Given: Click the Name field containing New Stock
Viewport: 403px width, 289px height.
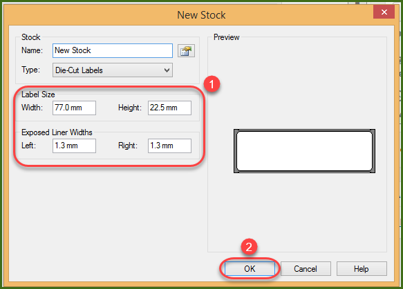Looking at the screenshot, I should pos(113,50).
